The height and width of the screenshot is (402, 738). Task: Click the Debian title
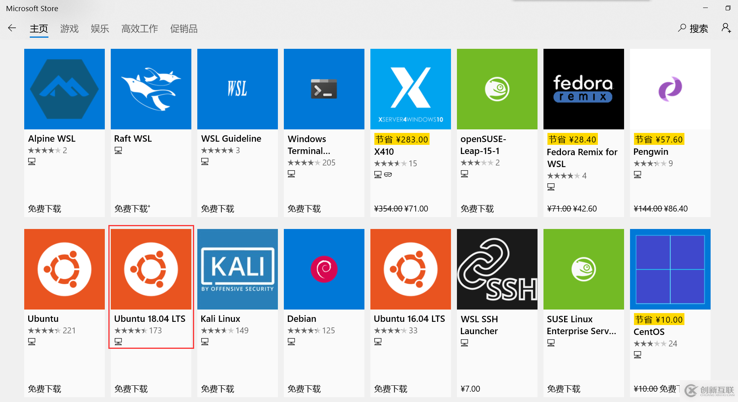point(302,319)
